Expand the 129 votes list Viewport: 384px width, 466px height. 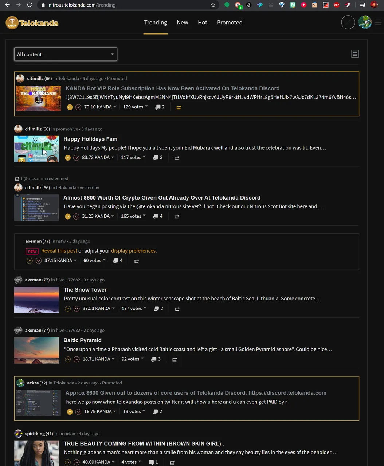coord(135,107)
